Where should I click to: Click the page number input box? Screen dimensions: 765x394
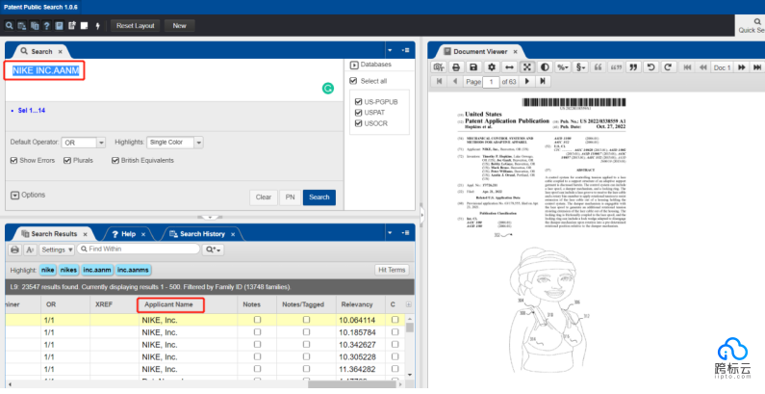click(492, 82)
